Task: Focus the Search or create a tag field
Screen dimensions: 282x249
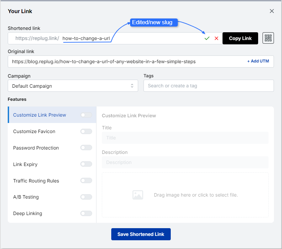Action: click(x=209, y=86)
